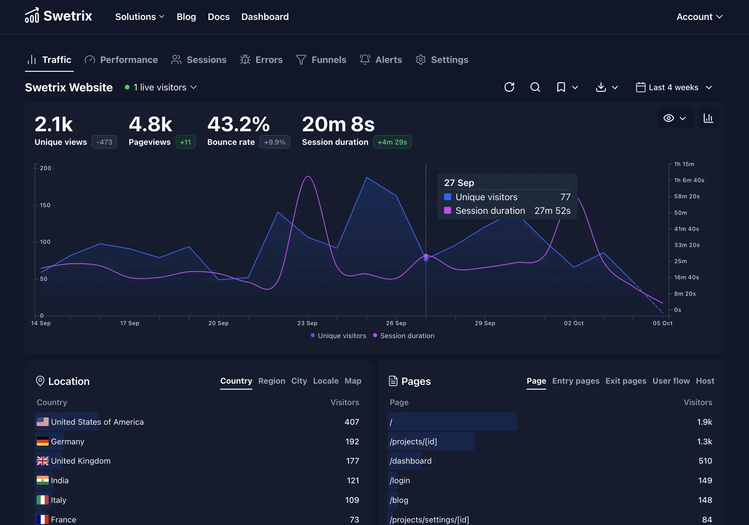Click the Swetrix logo
Image resolution: width=749 pixels, height=525 pixels.
(59, 16)
